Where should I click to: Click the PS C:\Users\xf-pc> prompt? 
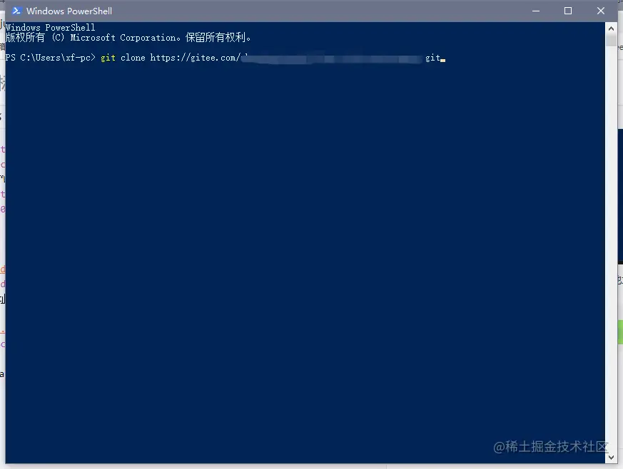point(51,58)
